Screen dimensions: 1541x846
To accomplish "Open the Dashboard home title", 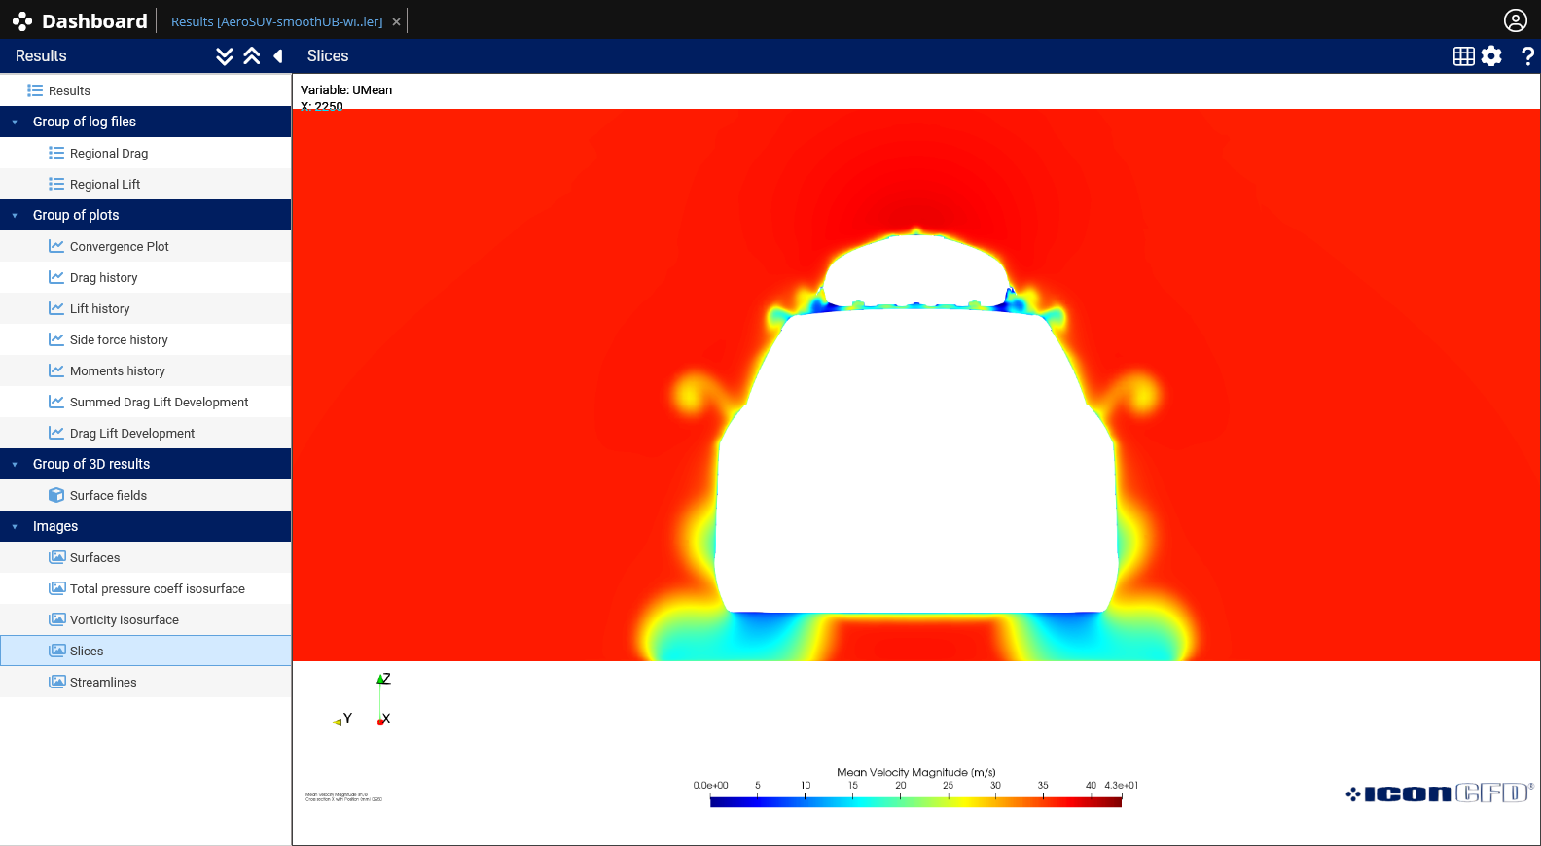I will (94, 21).
